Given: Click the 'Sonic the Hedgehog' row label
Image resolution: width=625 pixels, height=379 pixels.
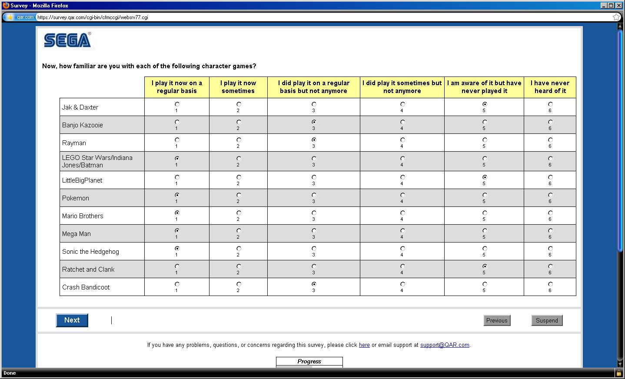Looking at the screenshot, I should [x=90, y=252].
